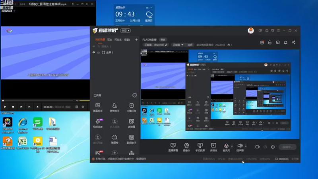Click the record (camcorder) icon near settings
This screenshot has width=318, height=179.
(x=257, y=147)
